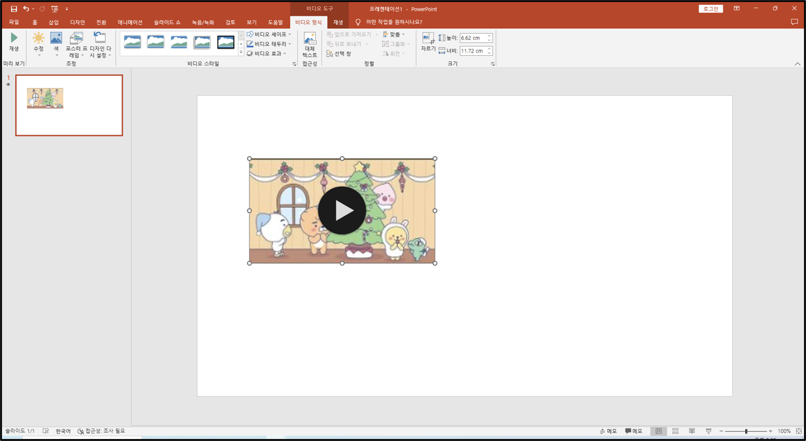Click the 자르기 crop tool

pos(428,42)
